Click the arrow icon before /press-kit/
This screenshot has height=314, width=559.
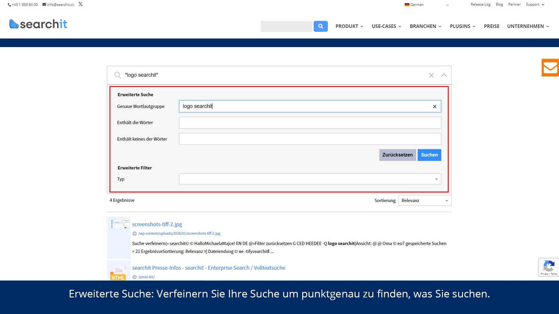[135, 277]
